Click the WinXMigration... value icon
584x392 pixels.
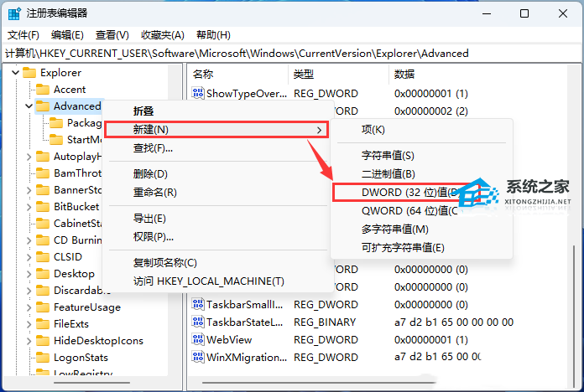[198, 357]
